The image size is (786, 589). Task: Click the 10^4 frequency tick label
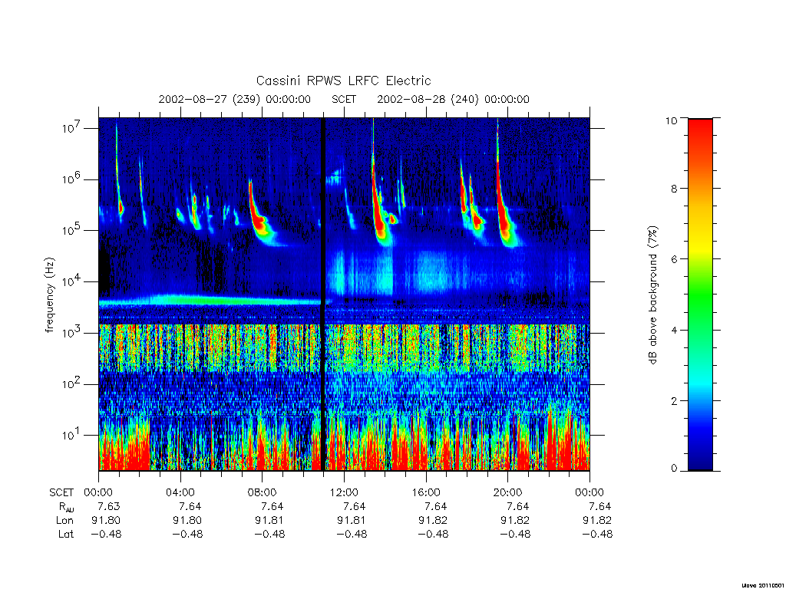(73, 281)
